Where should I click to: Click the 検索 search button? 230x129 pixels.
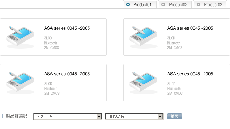click(175, 116)
